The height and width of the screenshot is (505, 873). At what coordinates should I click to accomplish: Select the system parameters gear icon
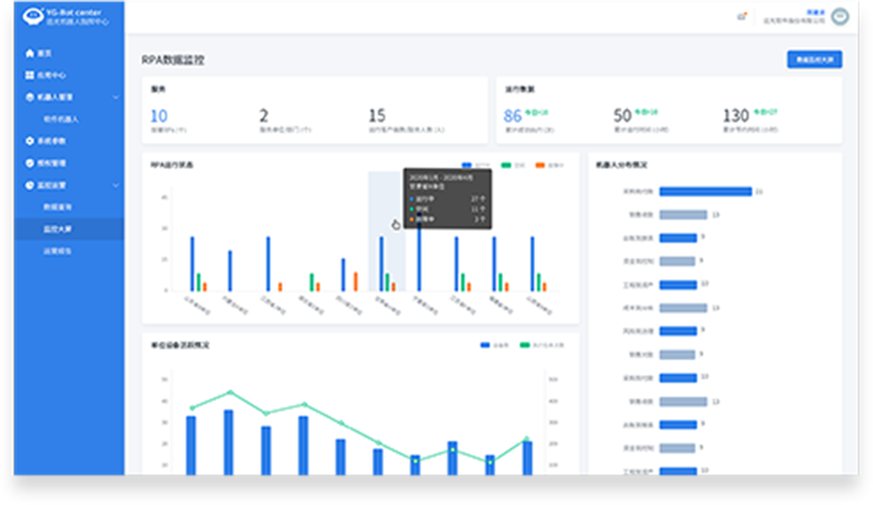[29, 141]
